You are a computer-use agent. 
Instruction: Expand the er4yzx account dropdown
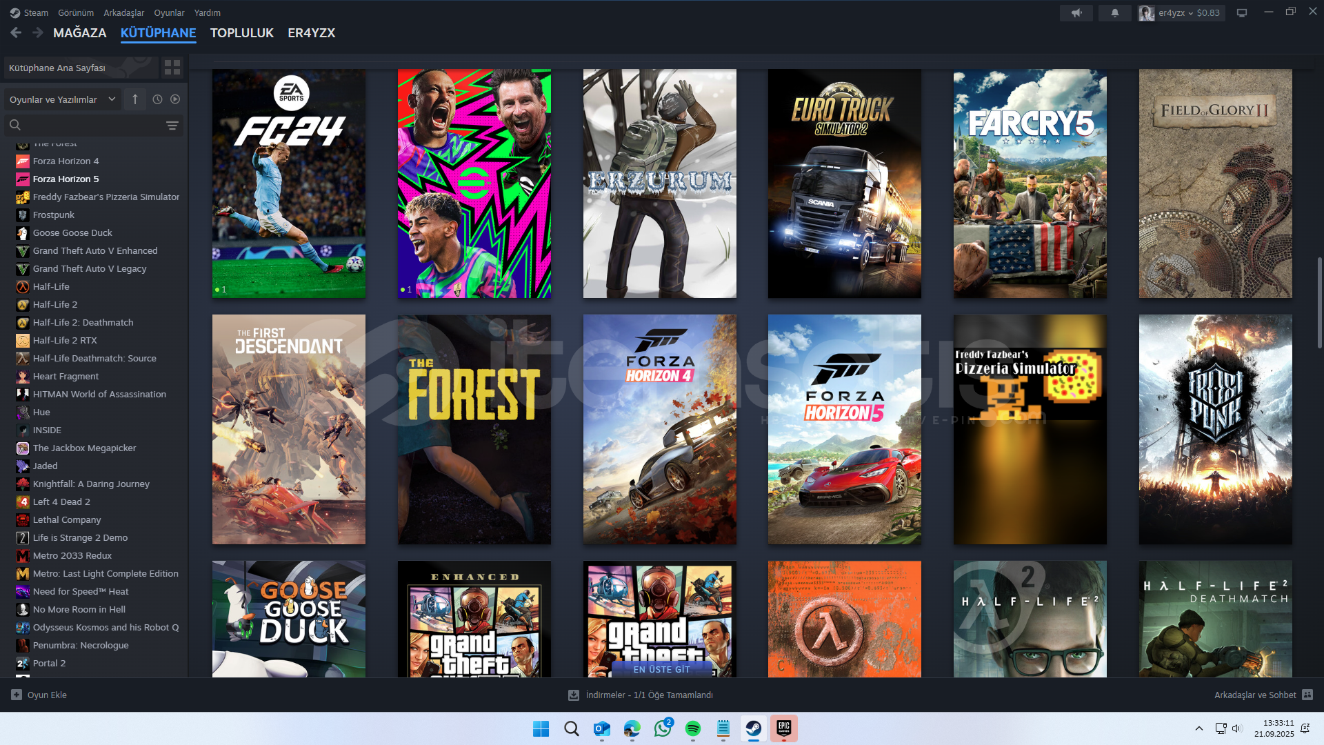[x=1181, y=12]
